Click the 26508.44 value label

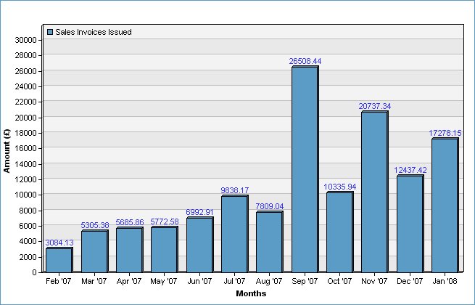click(x=305, y=62)
